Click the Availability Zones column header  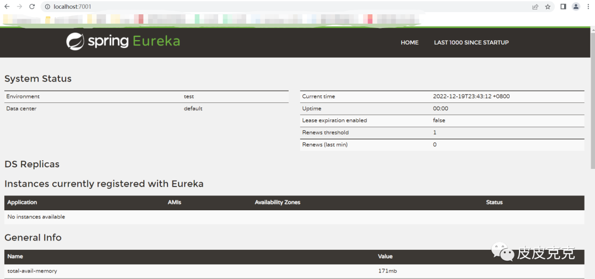click(277, 203)
